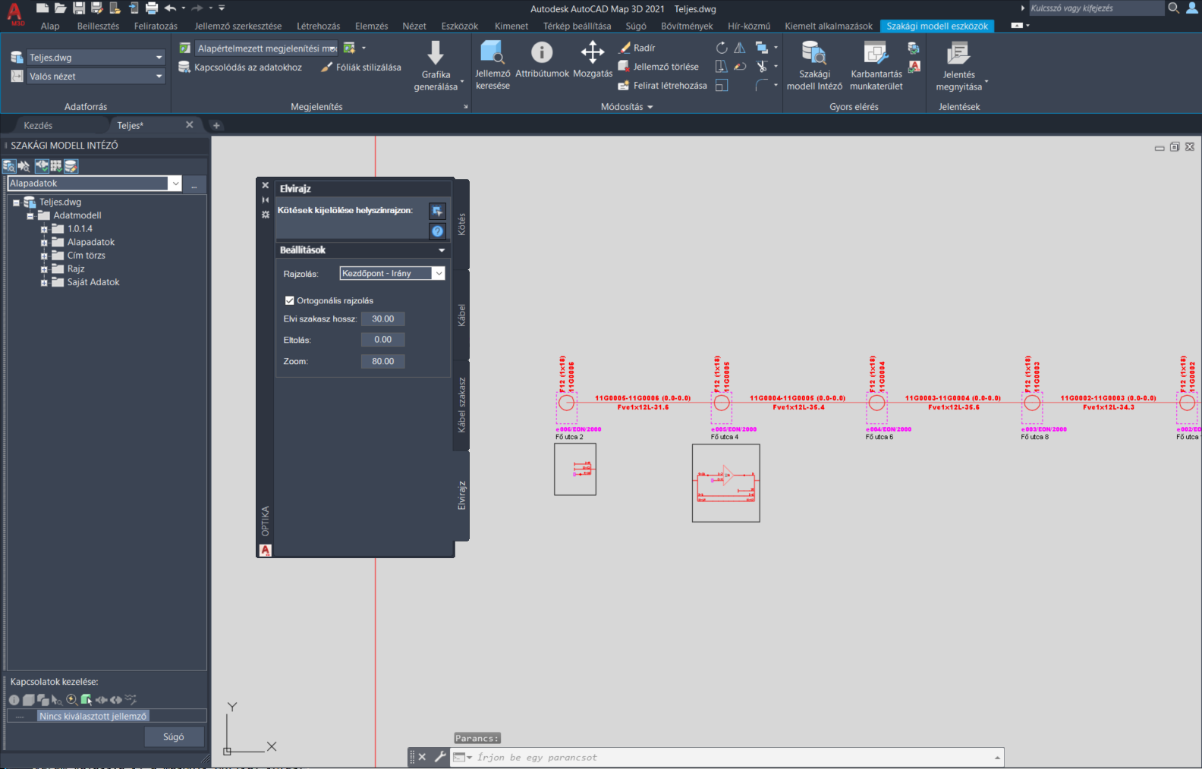Open Karbantartás munkaterület workspace

tap(876, 66)
